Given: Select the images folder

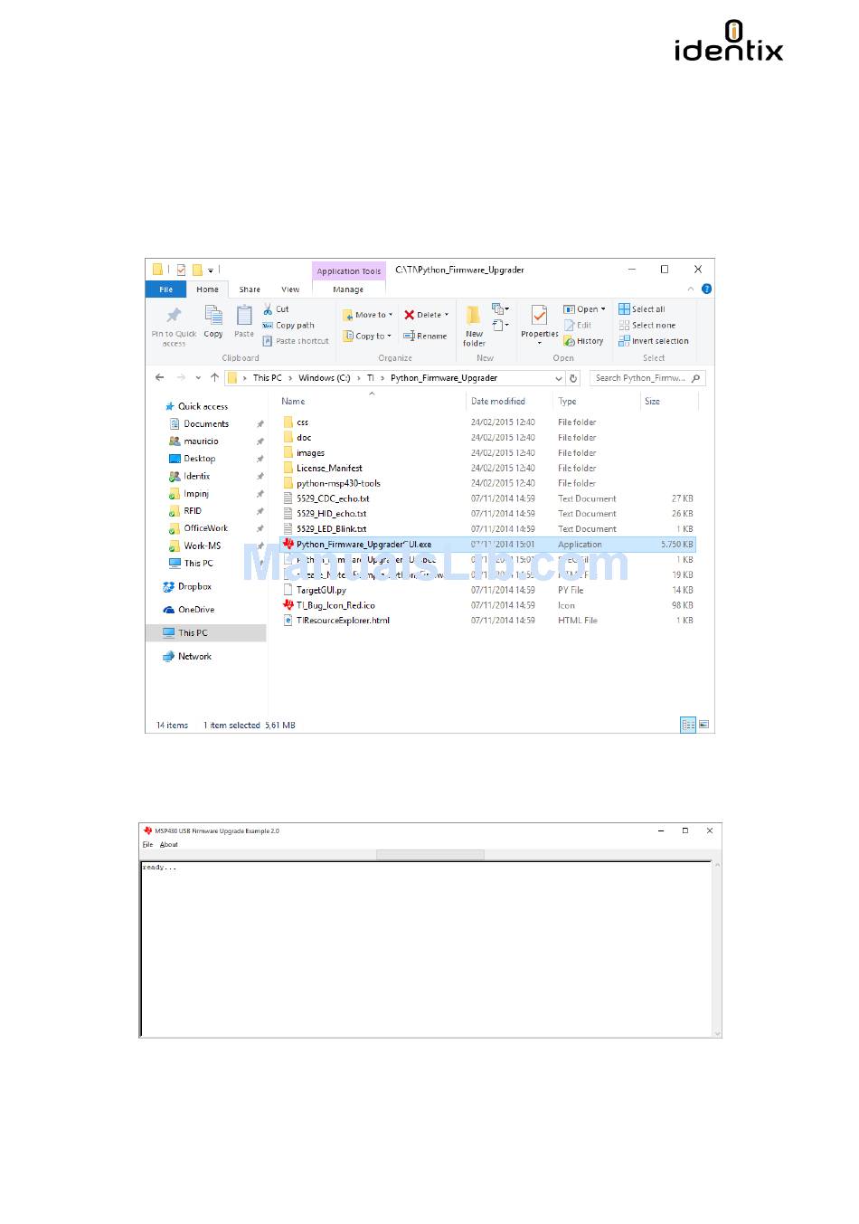Looking at the screenshot, I should [304, 453].
